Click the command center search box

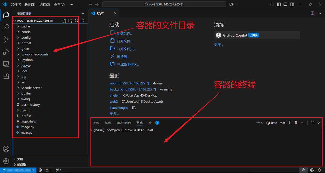[x=164, y=4]
